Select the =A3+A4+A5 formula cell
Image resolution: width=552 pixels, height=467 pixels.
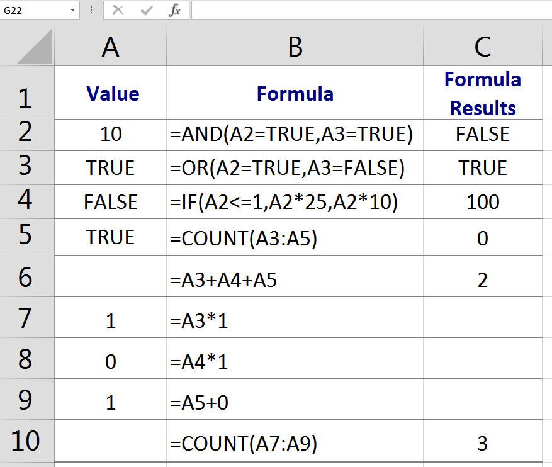pos(295,280)
